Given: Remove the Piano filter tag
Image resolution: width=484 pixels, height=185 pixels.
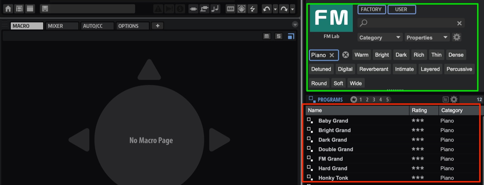Looking at the screenshot, I should 332,55.
